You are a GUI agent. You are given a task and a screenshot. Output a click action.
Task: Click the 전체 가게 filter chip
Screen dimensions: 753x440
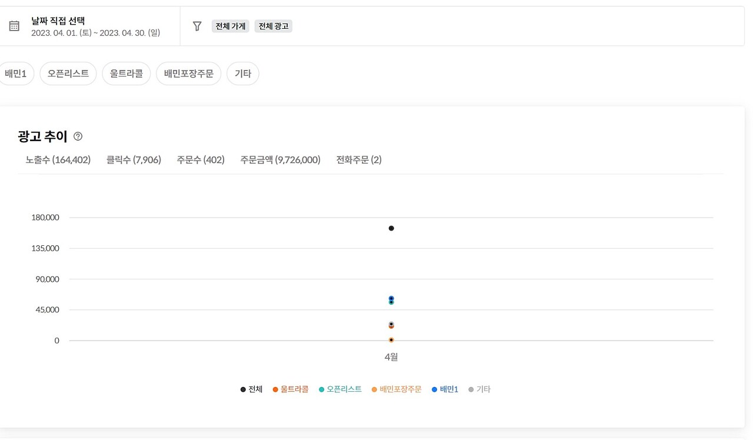coord(231,26)
